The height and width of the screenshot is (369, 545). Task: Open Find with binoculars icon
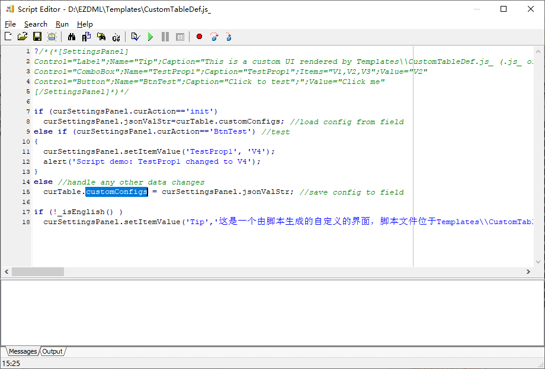(72, 37)
